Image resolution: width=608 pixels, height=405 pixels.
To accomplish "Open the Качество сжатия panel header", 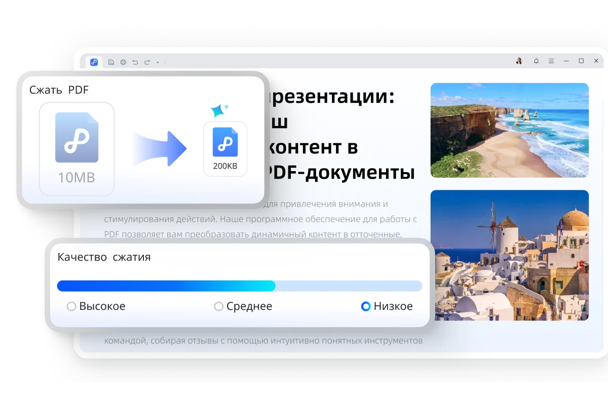I will click(104, 257).
